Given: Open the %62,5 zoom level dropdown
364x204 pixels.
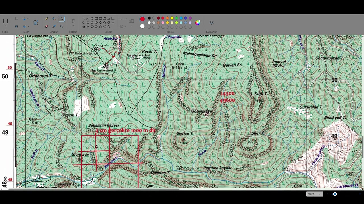Looking at the screenshot, I should [x=315, y=194].
